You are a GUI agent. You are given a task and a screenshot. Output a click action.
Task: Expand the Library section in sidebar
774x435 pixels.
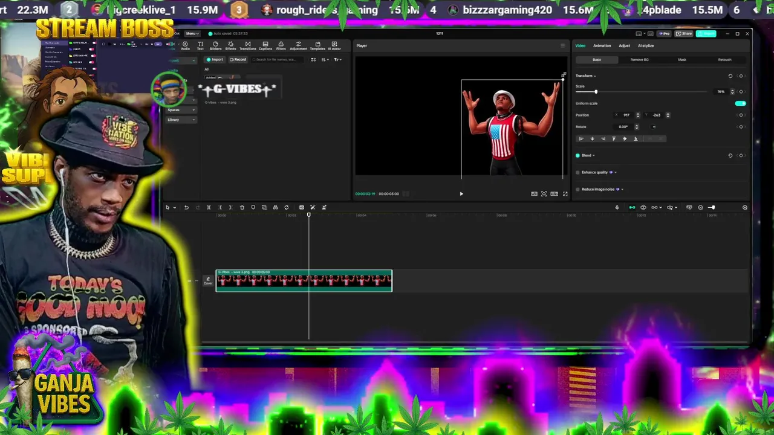click(181, 120)
